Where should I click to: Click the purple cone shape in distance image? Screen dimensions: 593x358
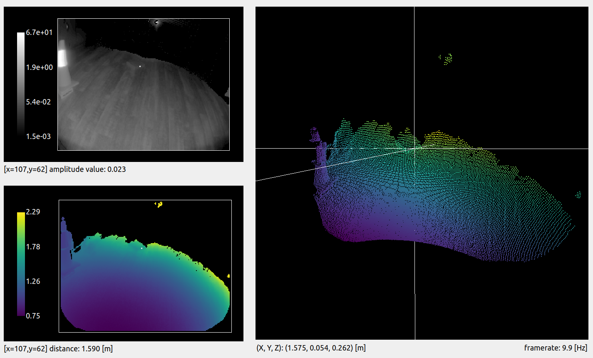tap(66, 237)
